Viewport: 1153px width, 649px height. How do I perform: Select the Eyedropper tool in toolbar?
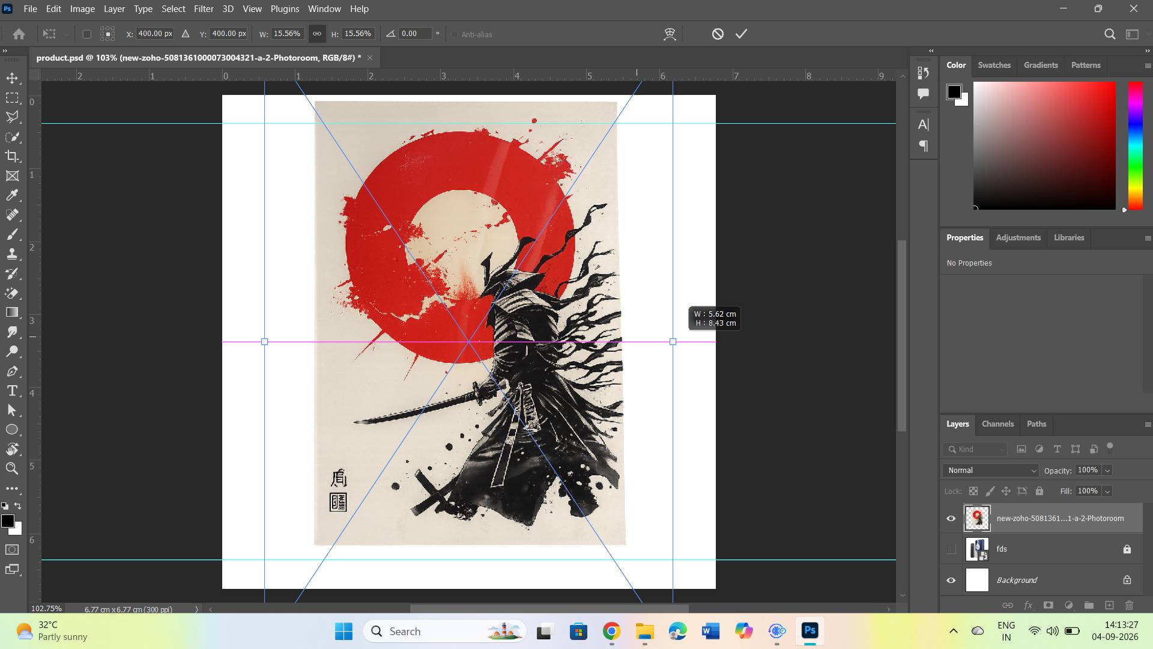click(12, 195)
